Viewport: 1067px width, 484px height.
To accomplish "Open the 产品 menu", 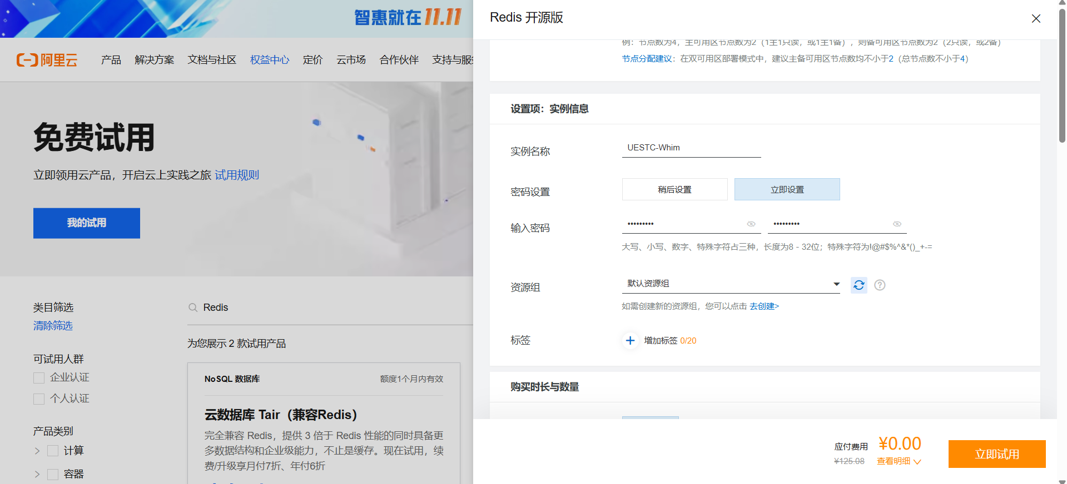I will tap(111, 59).
